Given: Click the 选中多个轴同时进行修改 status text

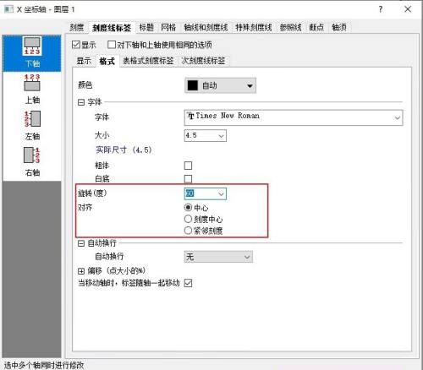Looking at the screenshot, I should click(x=44, y=365).
